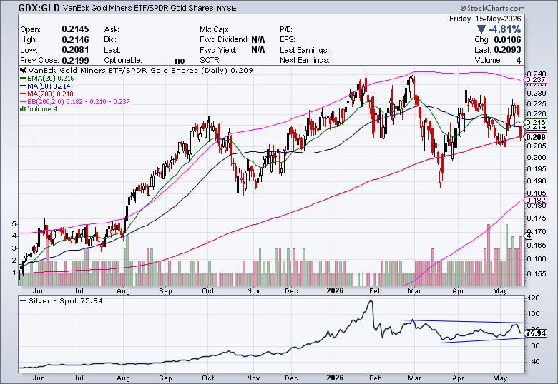This screenshot has height=384, width=558.
Task: Click the Optionable value 'no'
Action: tap(180, 61)
